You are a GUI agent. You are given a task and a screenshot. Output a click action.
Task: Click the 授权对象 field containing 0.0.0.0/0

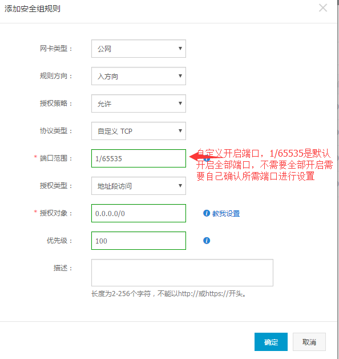[x=139, y=213]
